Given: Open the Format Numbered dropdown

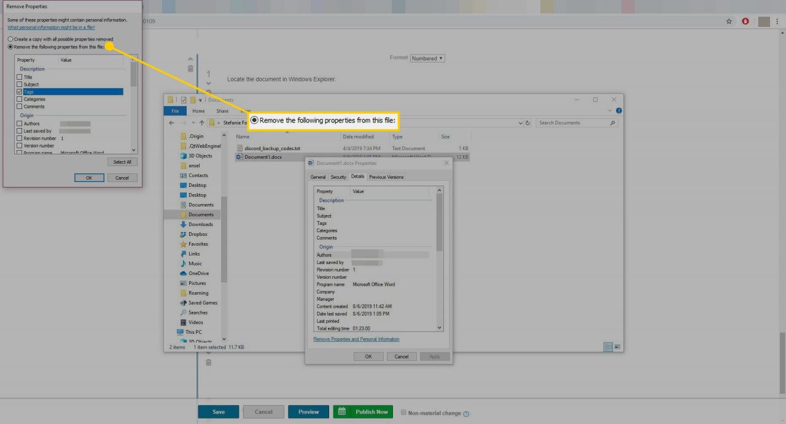Looking at the screenshot, I should [427, 58].
